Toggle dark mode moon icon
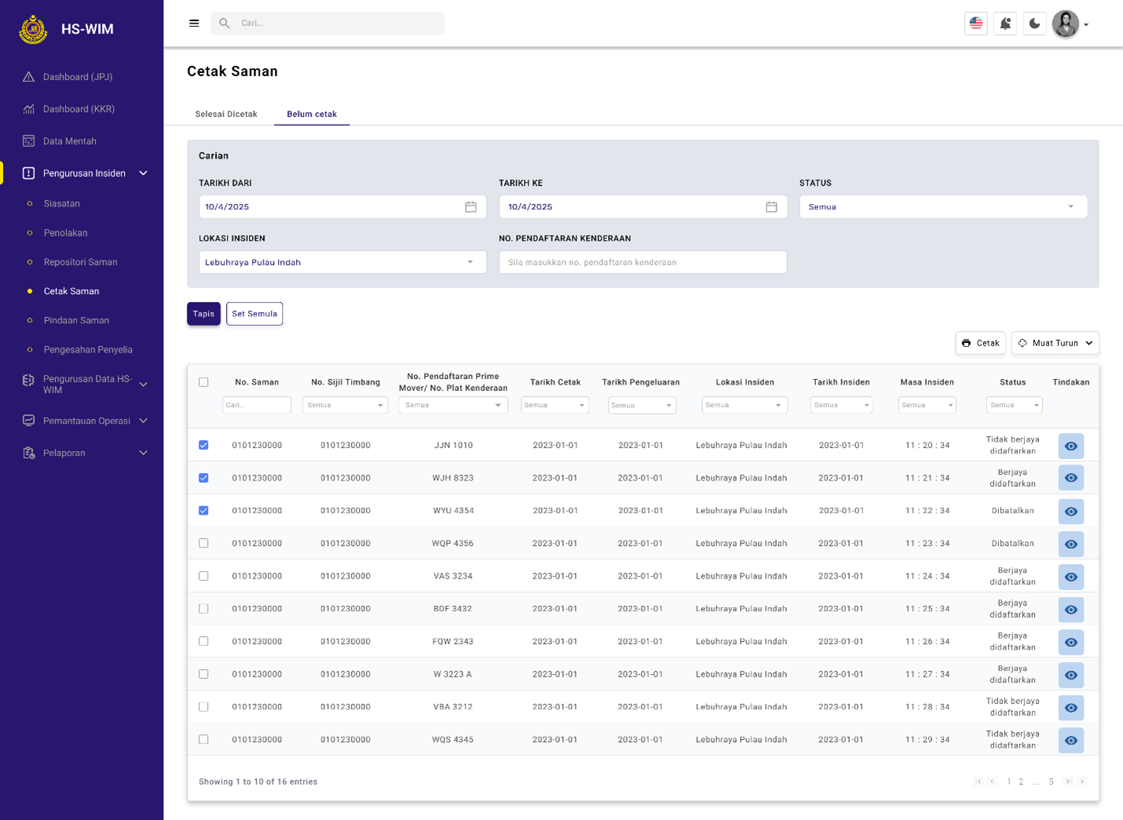Screen dimensions: 1123x820 (1034, 24)
